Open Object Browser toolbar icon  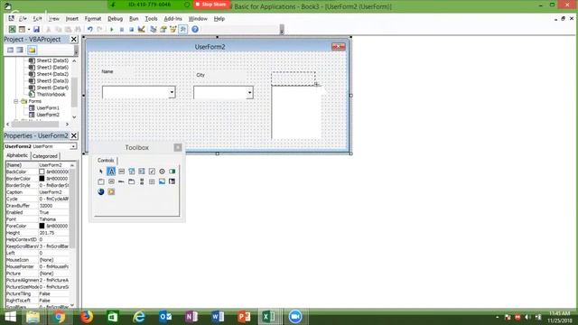(172, 29)
